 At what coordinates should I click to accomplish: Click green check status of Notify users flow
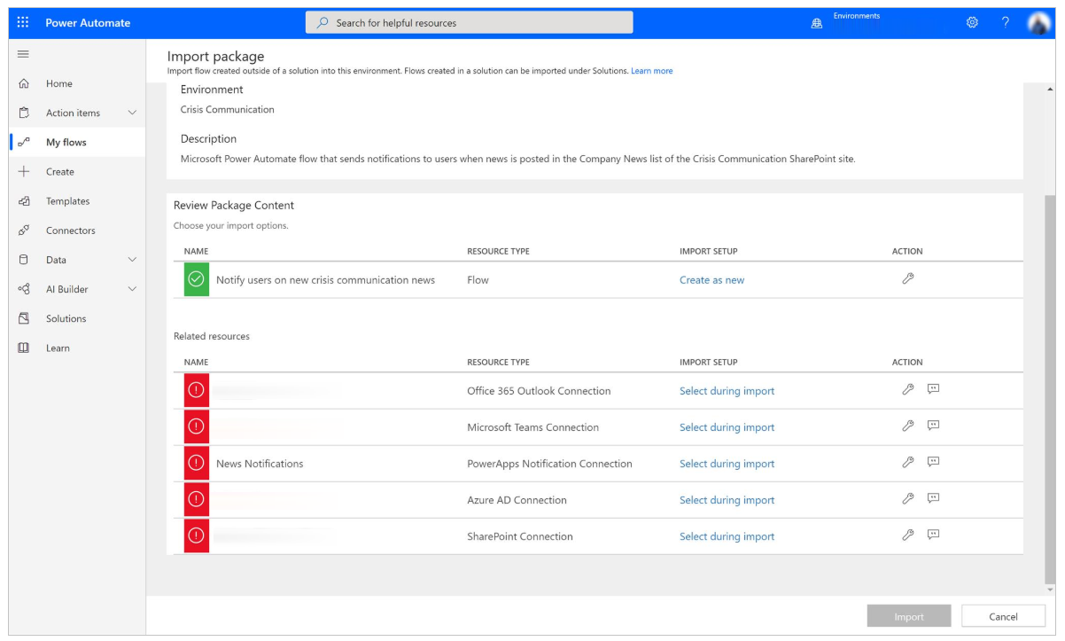(x=197, y=279)
